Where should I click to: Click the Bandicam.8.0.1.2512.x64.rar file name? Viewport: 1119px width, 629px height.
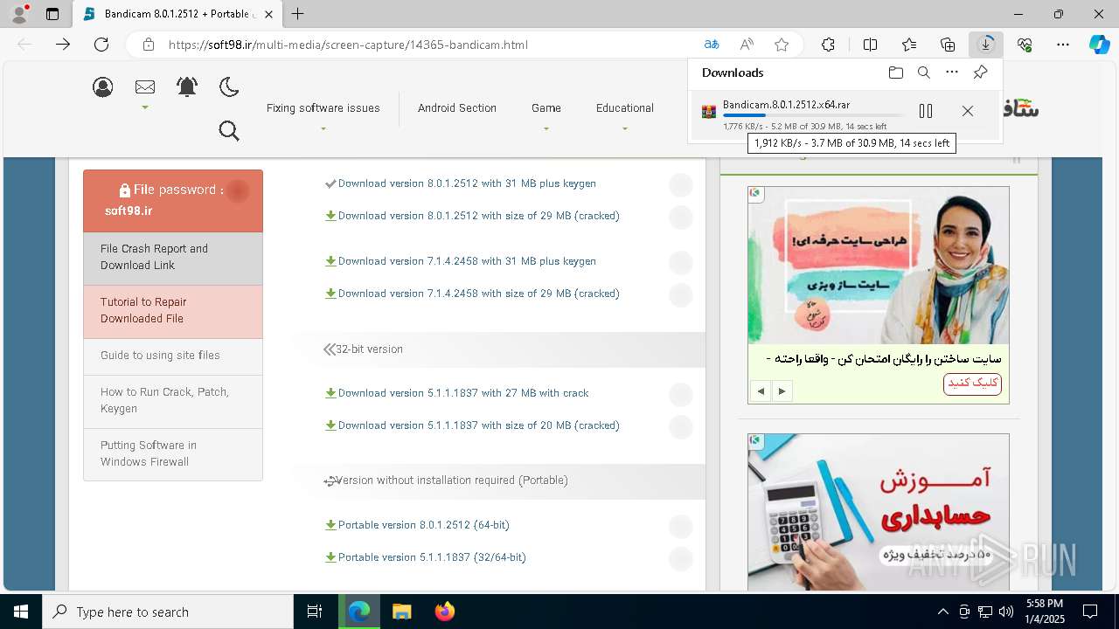click(786, 105)
